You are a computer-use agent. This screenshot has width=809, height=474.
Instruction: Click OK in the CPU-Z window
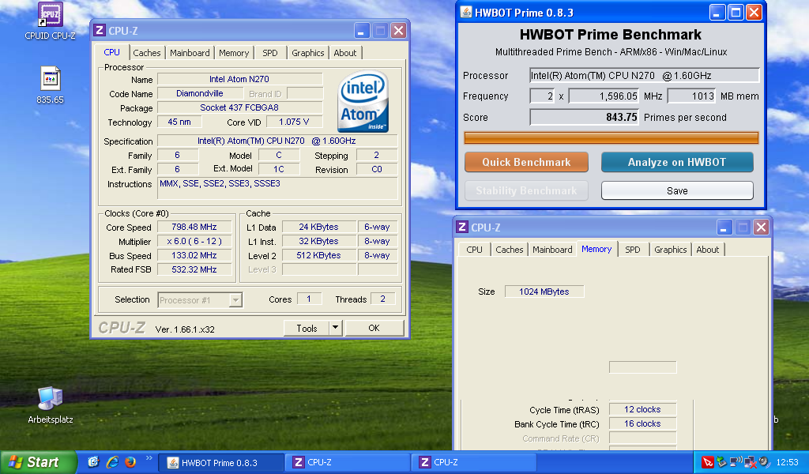[x=374, y=328]
